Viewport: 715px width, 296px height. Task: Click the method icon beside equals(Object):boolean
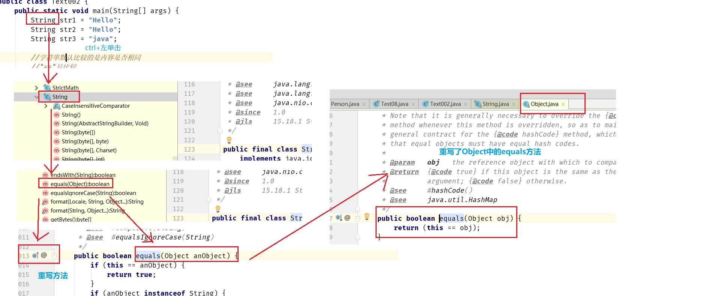[45, 184]
